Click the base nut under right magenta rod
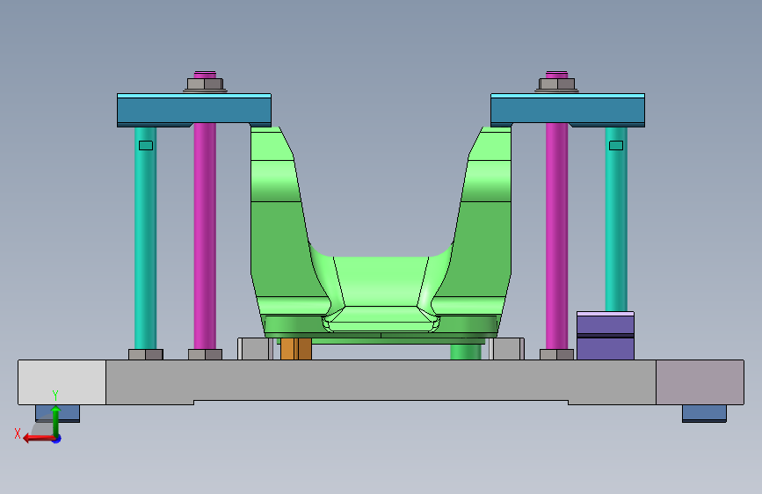 point(557,355)
